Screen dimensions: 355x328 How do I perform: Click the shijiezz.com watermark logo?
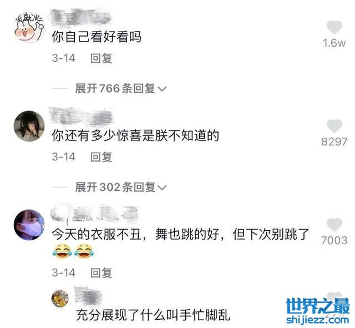pyautogui.click(x=318, y=311)
